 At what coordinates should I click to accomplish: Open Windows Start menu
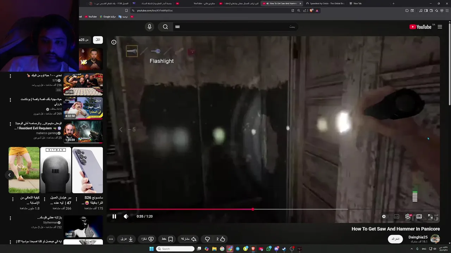tap(152, 249)
